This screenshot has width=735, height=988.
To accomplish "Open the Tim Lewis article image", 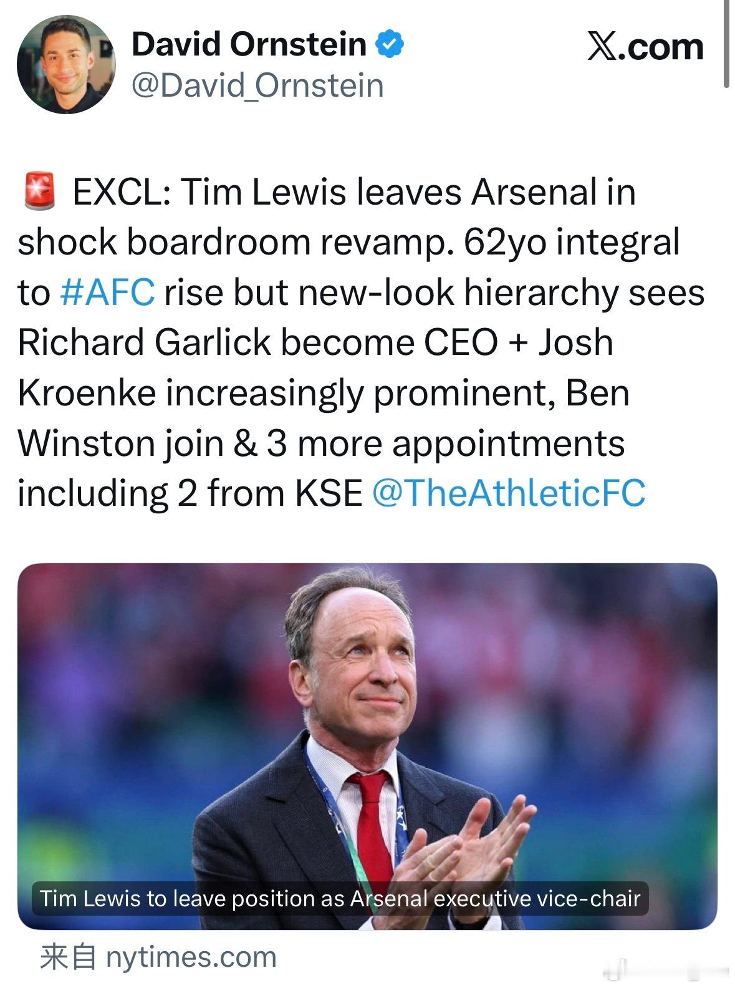I will click(367, 746).
